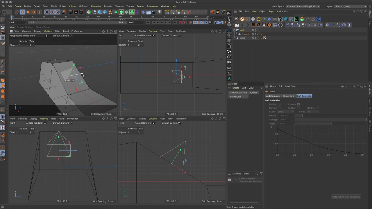The height and width of the screenshot is (209, 372).
Task: Click Object Manager filter funnel icon
Action: tap(362, 11)
